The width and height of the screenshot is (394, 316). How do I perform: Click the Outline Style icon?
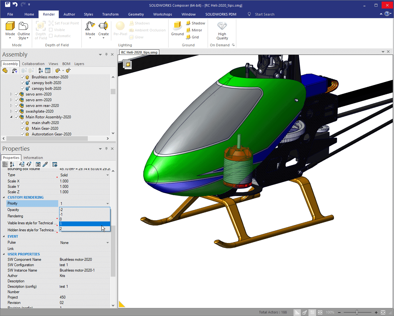click(24, 26)
